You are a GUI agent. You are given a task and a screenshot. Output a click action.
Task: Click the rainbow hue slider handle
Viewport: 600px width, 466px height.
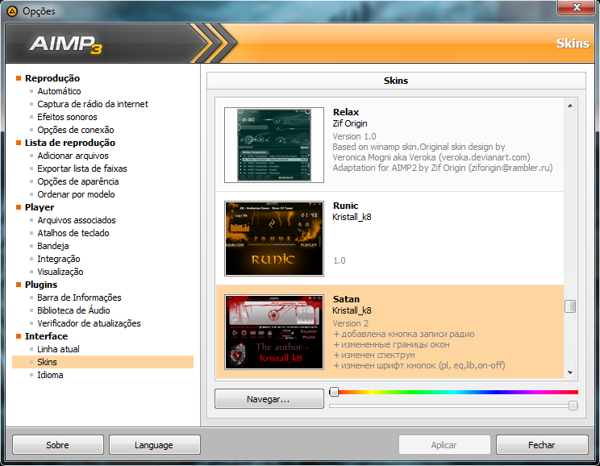pos(334,392)
